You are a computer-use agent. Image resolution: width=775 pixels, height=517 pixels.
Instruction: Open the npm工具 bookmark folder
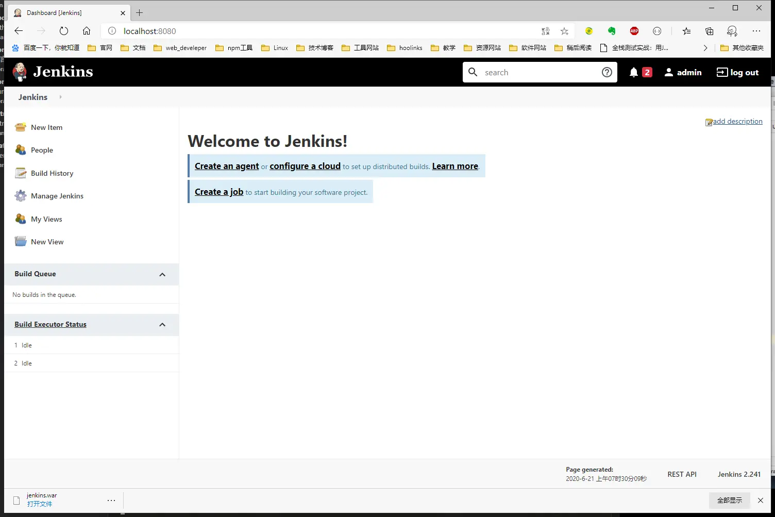234,48
